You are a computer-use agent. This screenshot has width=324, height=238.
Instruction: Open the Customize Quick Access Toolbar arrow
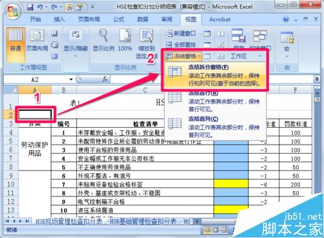[x=92, y=7]
